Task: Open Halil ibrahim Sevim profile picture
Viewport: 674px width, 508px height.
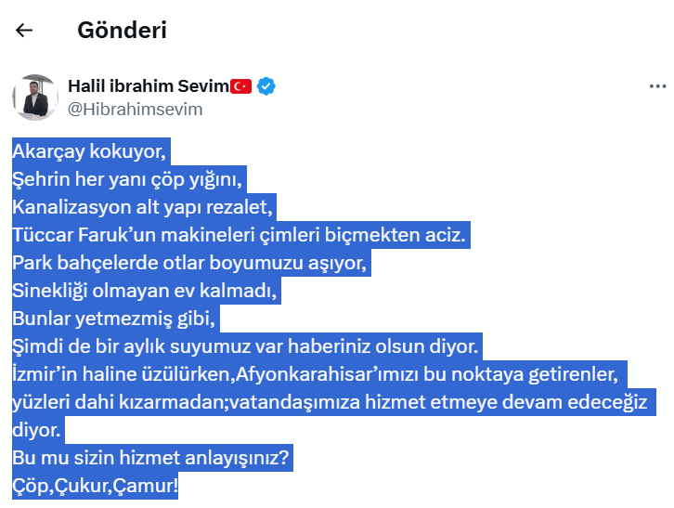Action: tap(35, 98)
